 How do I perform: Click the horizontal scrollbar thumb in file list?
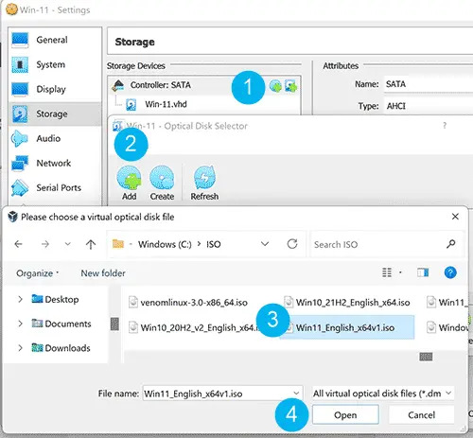click(426, 357)
